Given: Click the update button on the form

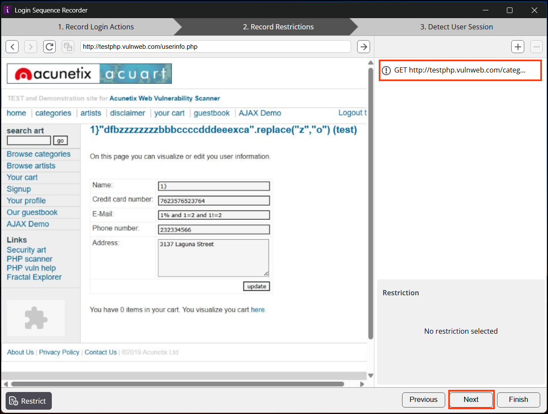Looking at the screenshot, I should click(257, 286).
